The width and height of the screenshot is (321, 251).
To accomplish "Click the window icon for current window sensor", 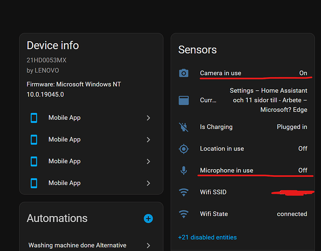I will [184, 100].
